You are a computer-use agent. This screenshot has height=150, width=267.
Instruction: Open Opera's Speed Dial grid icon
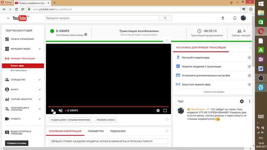coord(23,9)
